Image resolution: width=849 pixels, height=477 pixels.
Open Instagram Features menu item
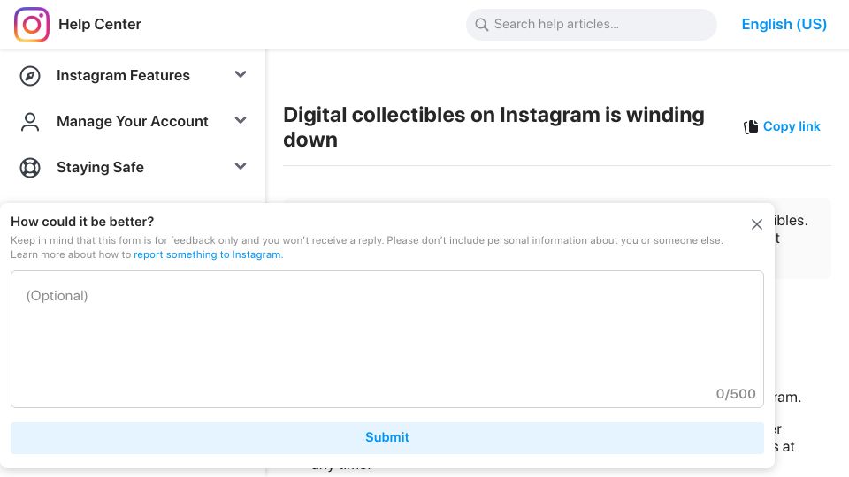[123, 75]
